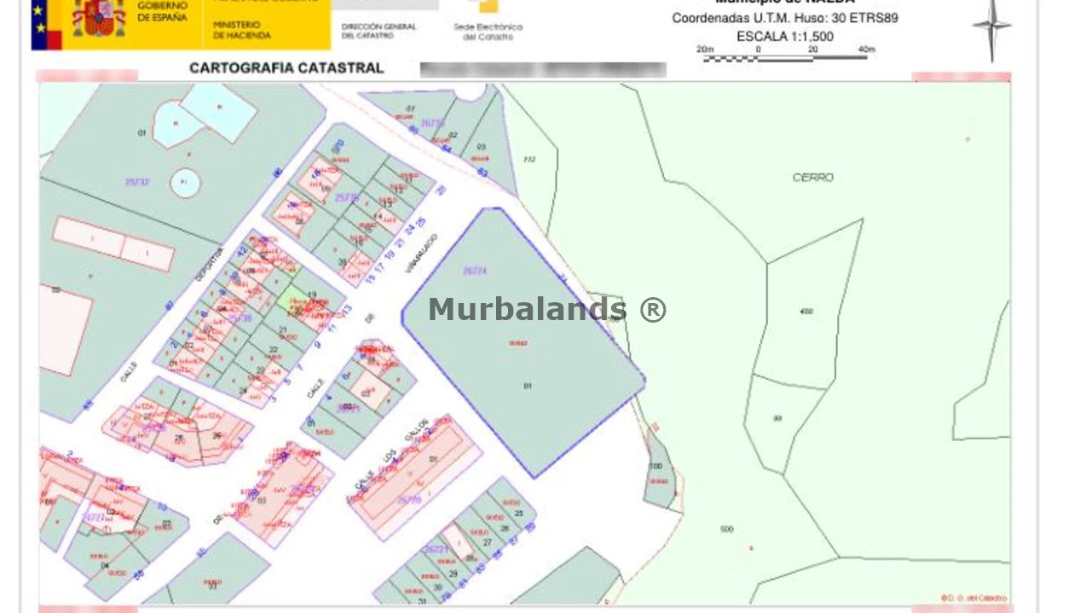
Task: Click the CARTOGRAFIA CATASTRAL heading
Action: 286,68
